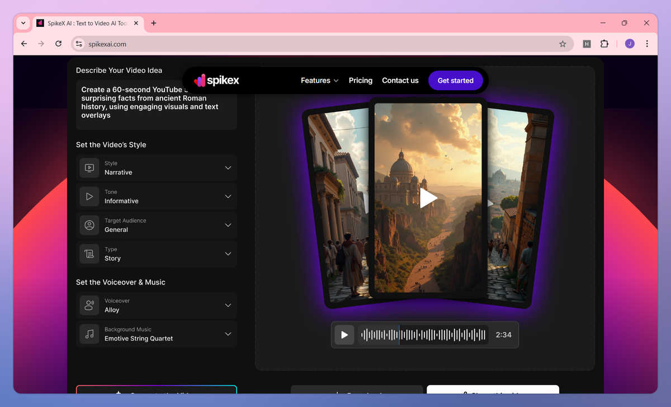Click 'Set the Video's Style' heading
Image resolution: width=671 pixels, height=407 pixels.
(x=111, y=144)
